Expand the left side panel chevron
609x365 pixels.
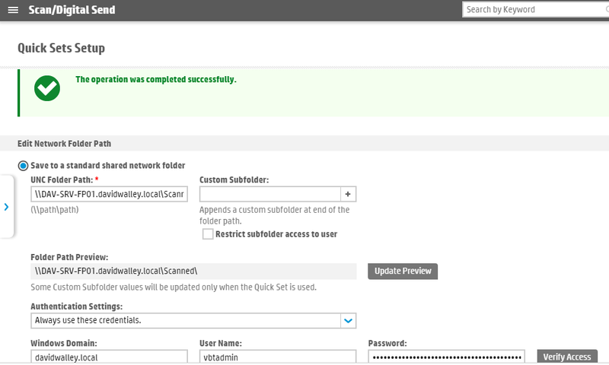click(6, 207)
